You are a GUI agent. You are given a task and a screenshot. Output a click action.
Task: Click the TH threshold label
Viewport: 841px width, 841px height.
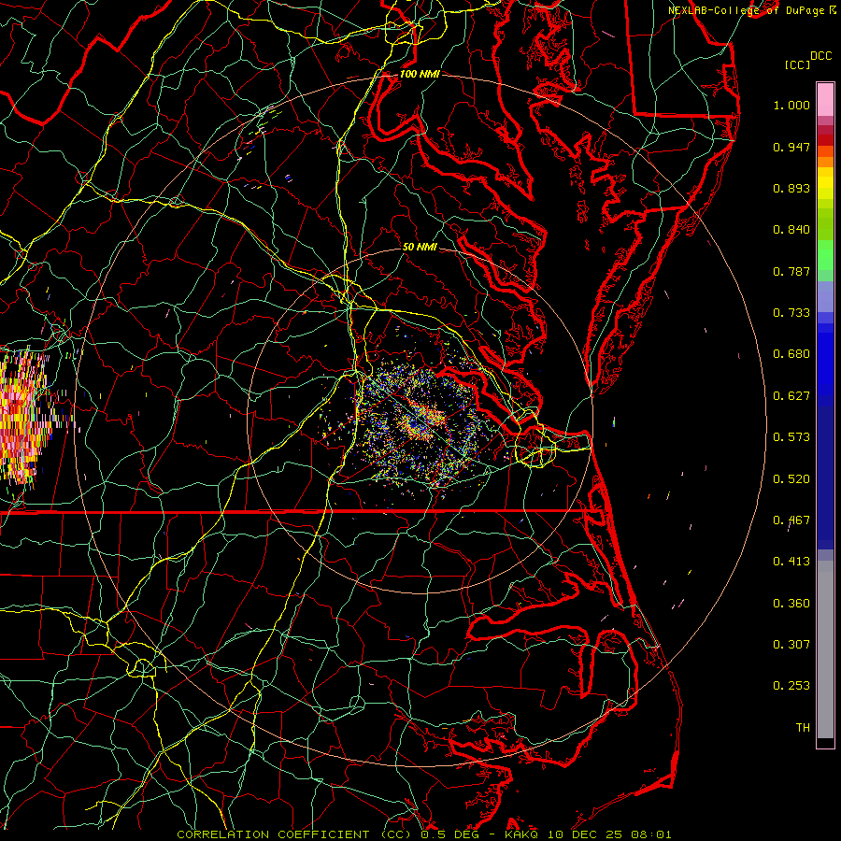click(803, 728)
